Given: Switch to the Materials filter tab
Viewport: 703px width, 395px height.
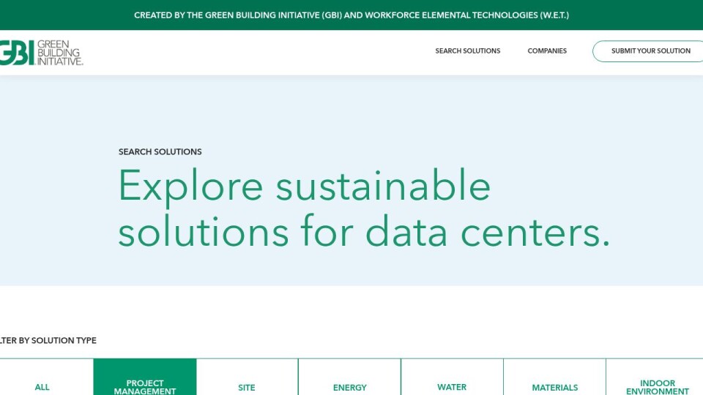Looking at the screenshot, I should (x=554, y=386).
